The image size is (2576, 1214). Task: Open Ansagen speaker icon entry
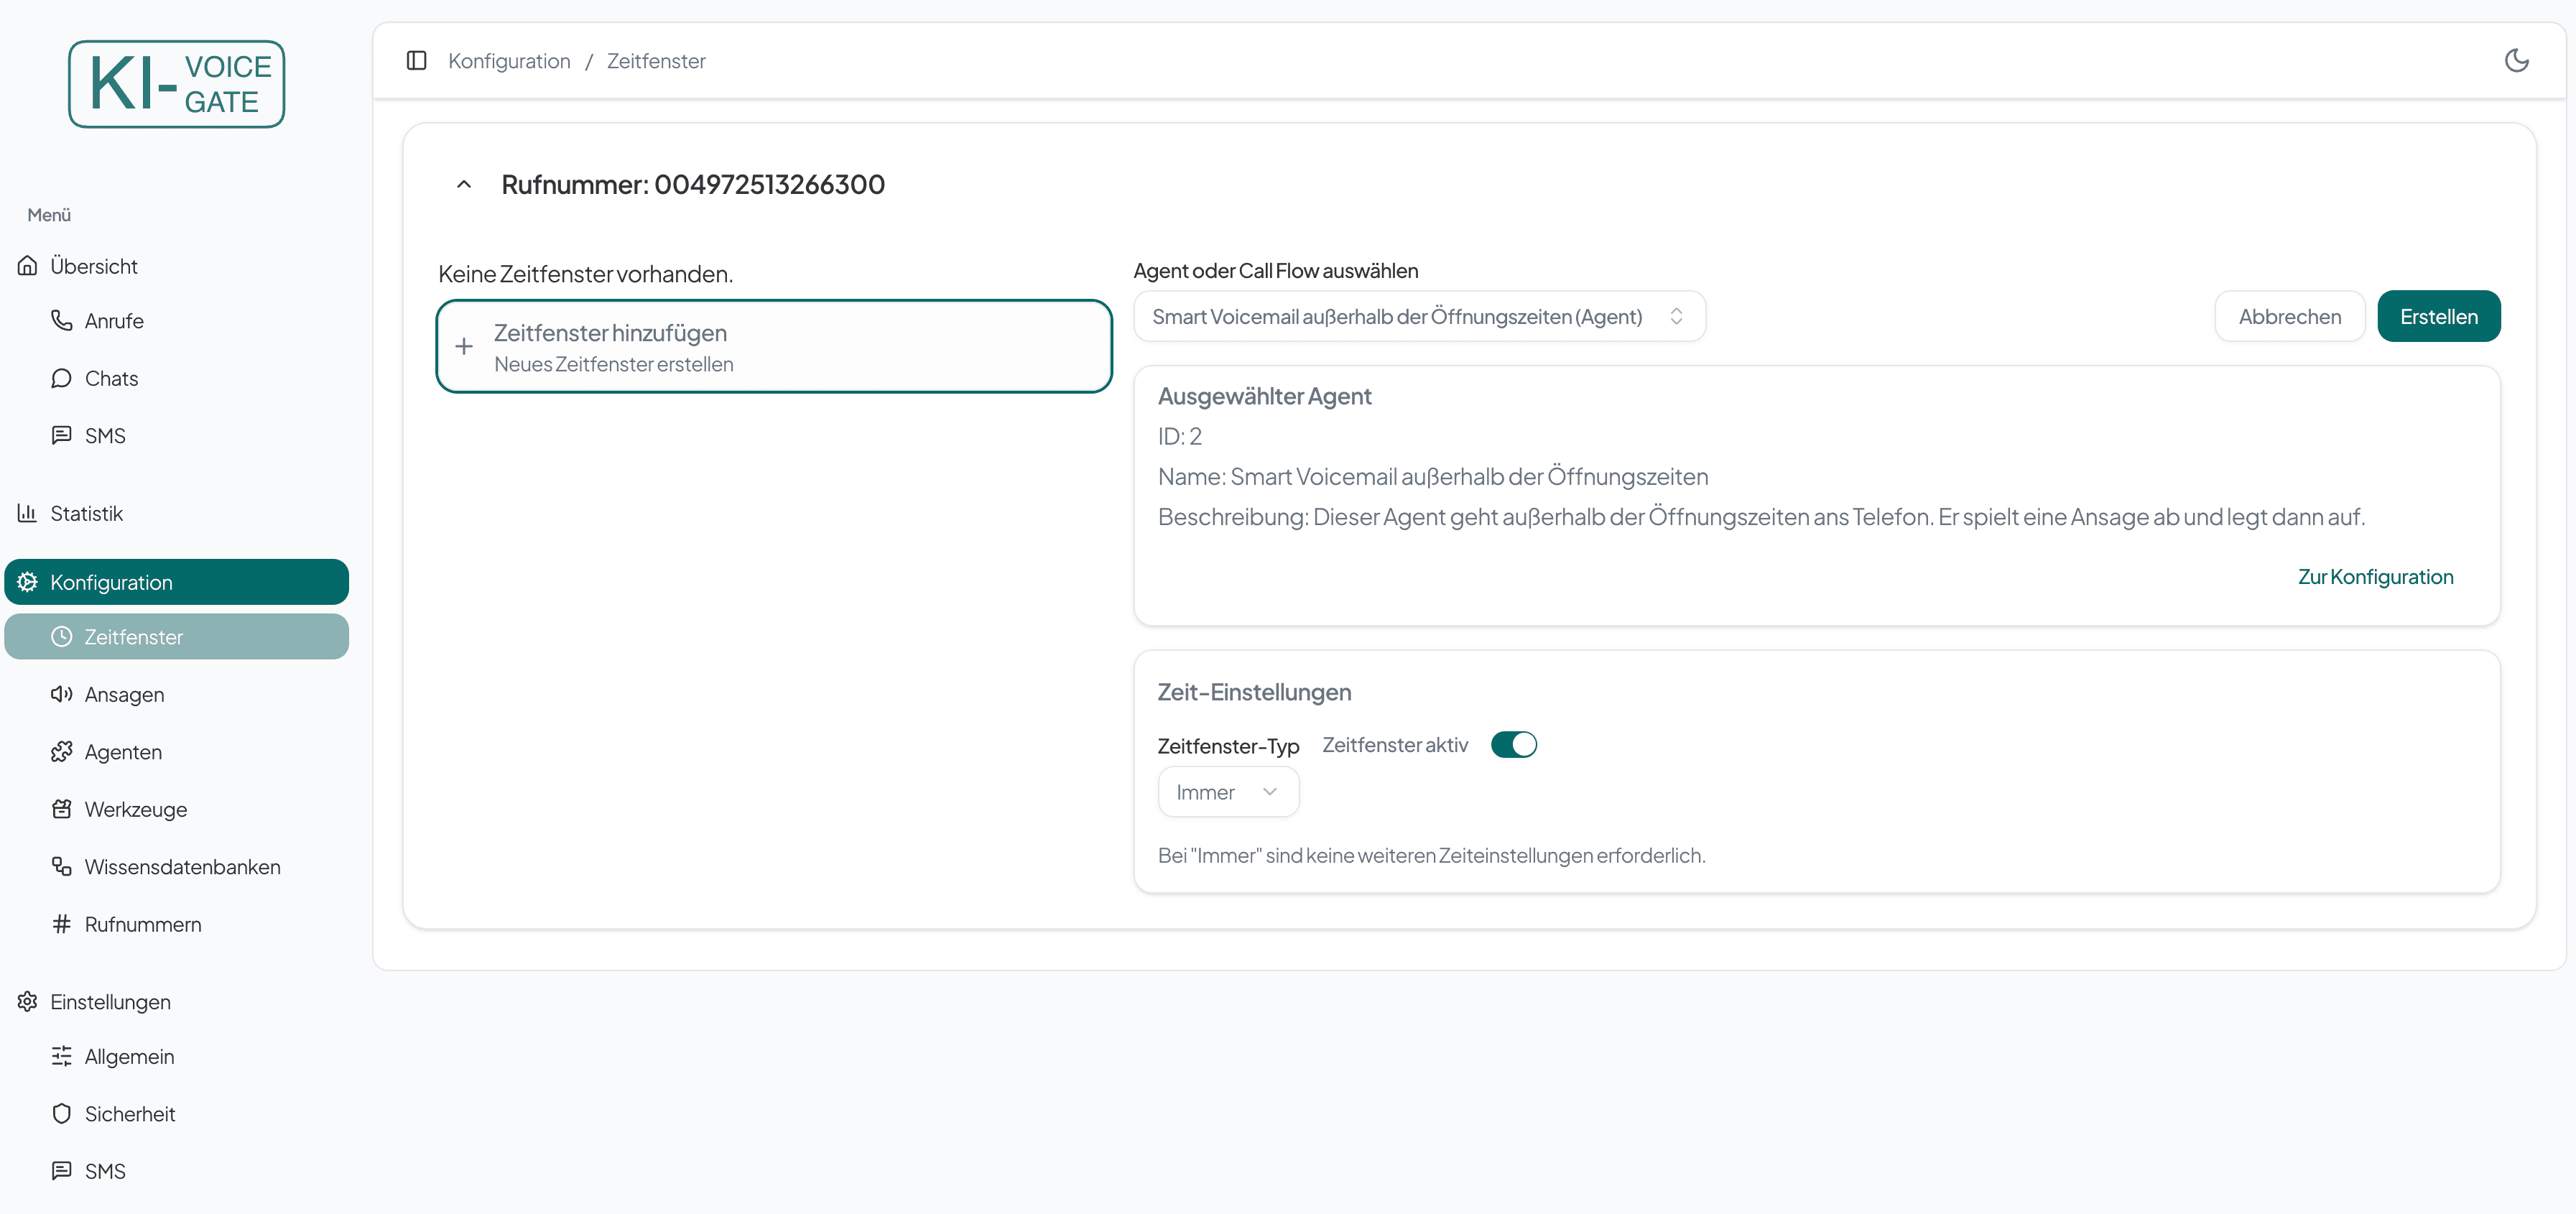(62, 694)
